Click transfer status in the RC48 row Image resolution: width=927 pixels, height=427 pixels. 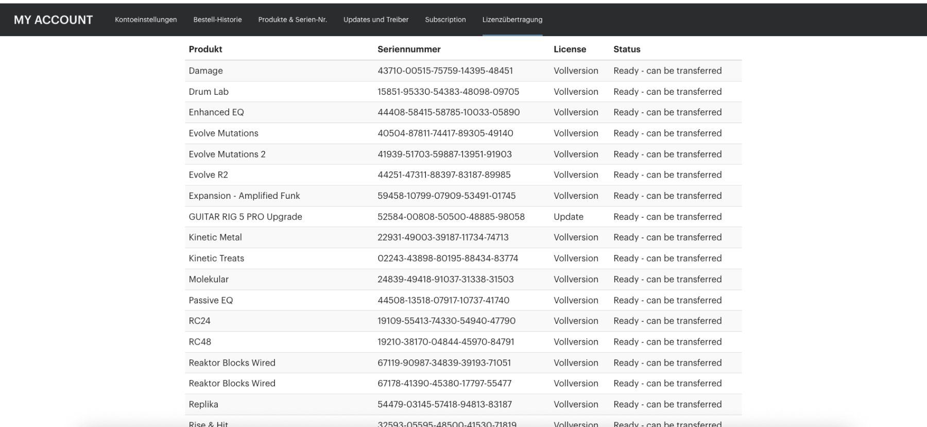pos(667,342)
